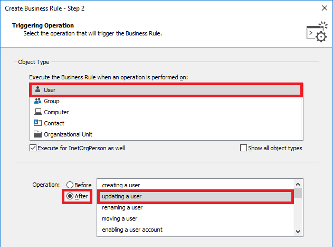Choose moving a user operation
The image size is (333, 247).
pos(195,218)
